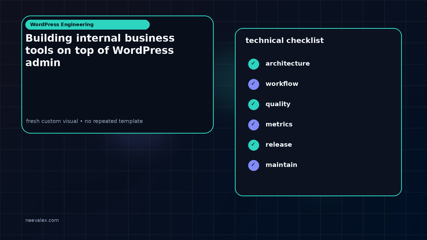Click the check icon beside release
This screenshot has width=427, height=240.
tap(254, 145)
